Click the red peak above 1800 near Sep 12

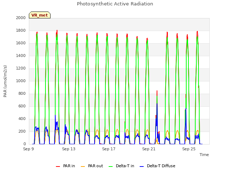[57, 31]
